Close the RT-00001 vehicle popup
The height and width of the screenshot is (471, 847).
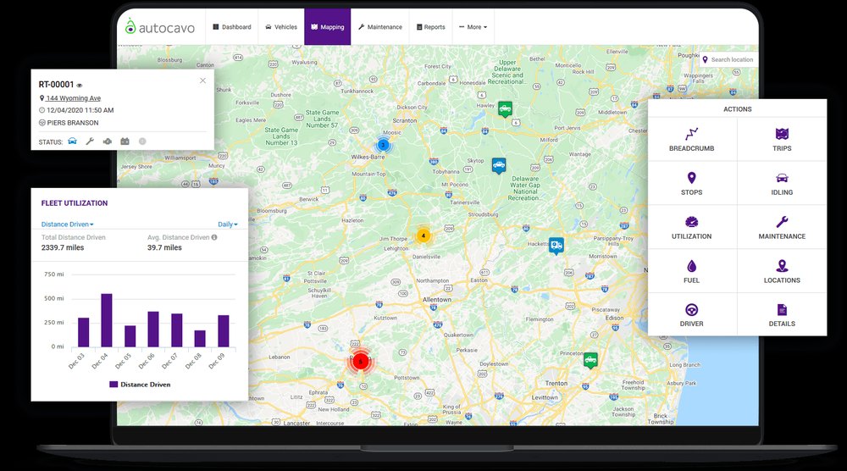click(x=202, y=80)
